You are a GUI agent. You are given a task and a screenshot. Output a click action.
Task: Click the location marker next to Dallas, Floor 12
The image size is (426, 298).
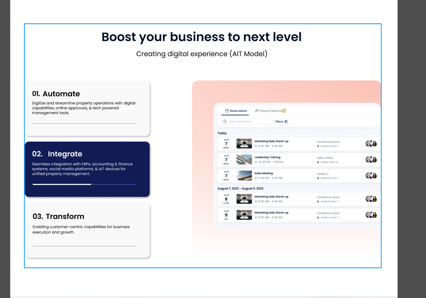click(x=318, y=162)
